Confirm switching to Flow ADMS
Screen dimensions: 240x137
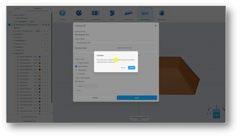tap(131, 68)
